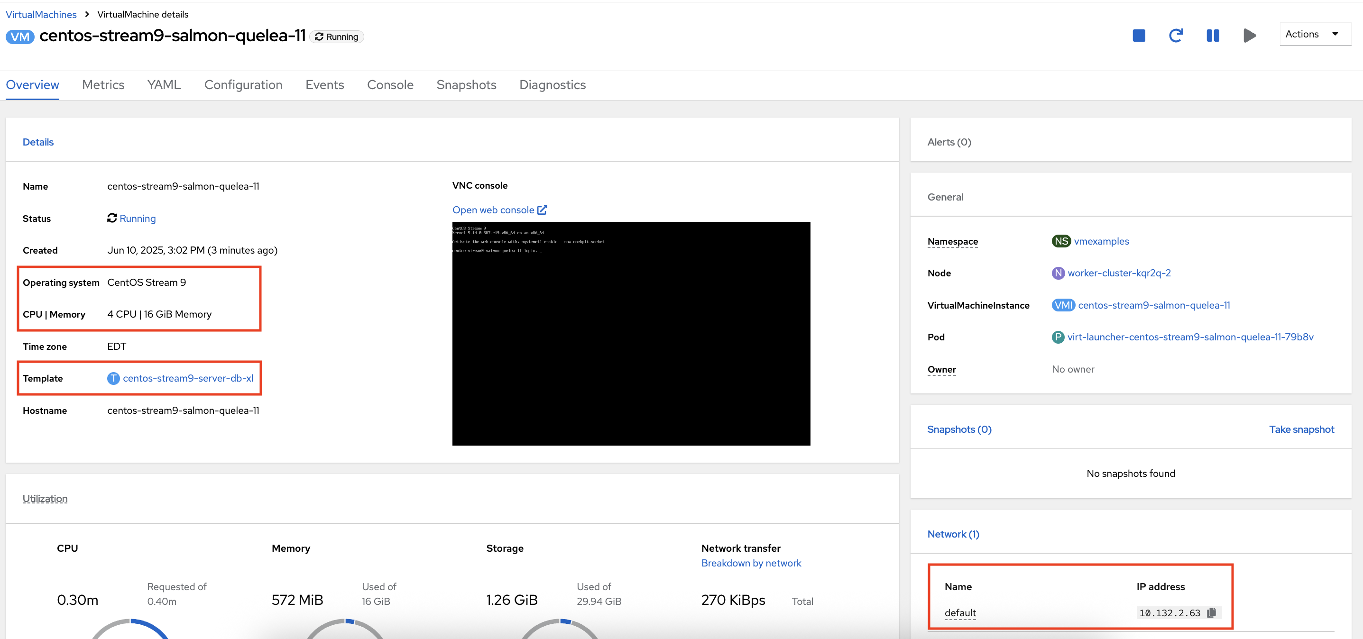The width and height of the screenshot is (1363, 639).
Task: Open the centos-stream9-server-db-xl template link
Action: coord(188,378)
